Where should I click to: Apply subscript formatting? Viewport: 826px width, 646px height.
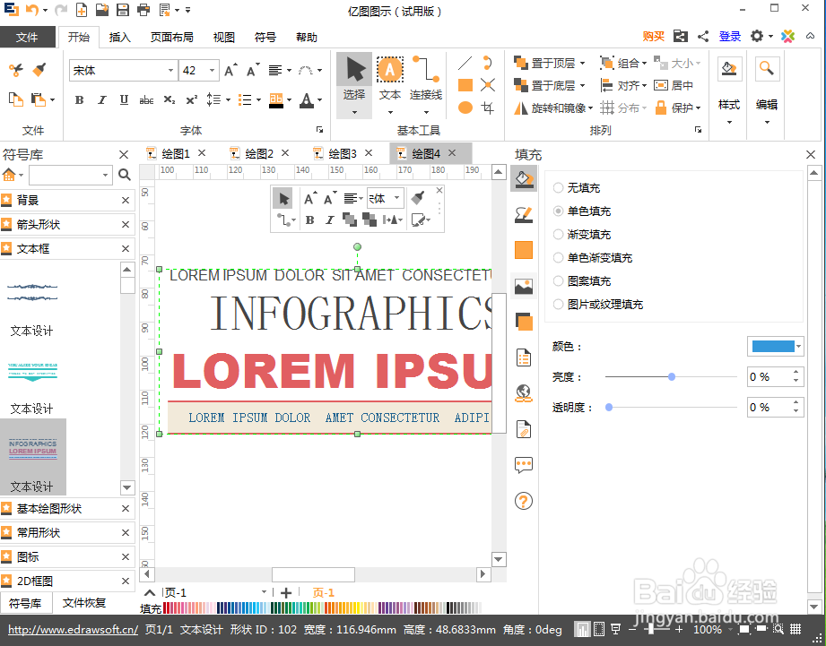(170, 100)
